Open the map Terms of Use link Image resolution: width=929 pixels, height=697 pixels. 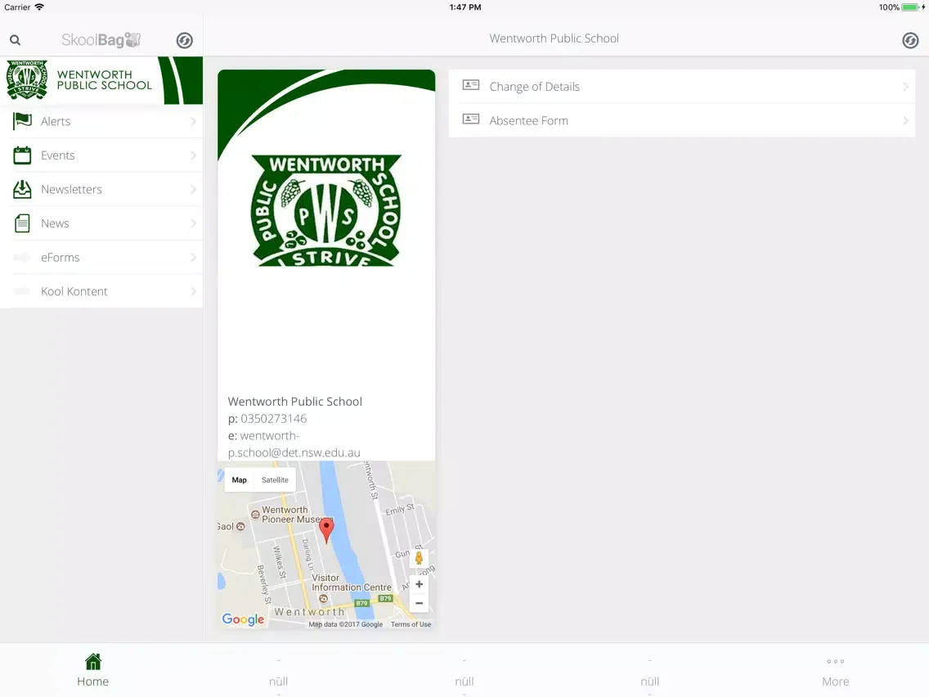411,624
